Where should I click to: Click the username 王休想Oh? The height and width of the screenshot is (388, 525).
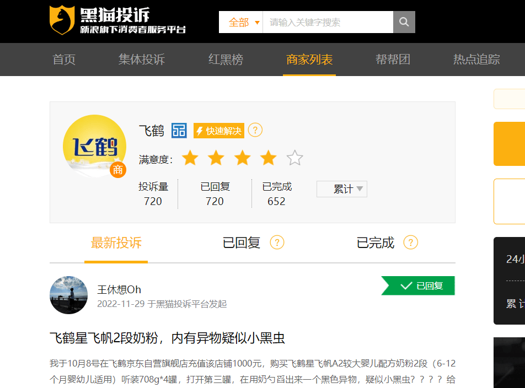[x=119, y=290]
